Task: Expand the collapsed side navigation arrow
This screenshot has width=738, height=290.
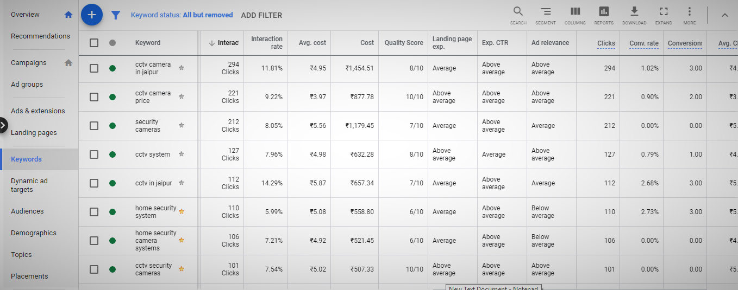Action: tap(3, 125)
